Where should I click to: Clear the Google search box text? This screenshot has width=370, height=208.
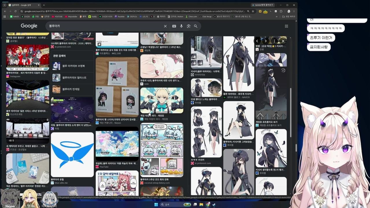(165, 26)
